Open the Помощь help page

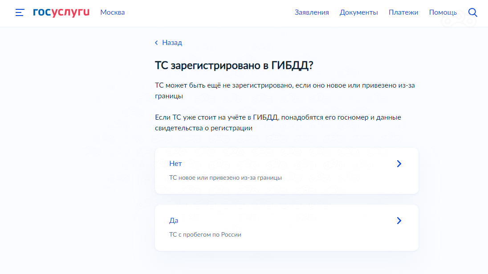click(x=443, y=12)
